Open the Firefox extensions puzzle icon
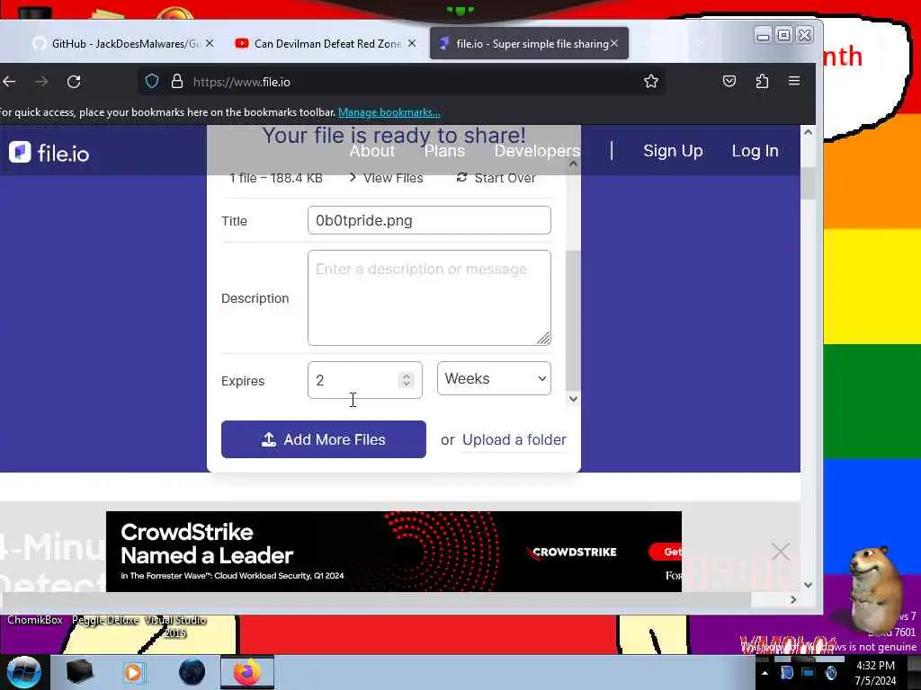Image resolution: width=921 pixels, height=690 pixels. pyautogui.click(x=762, y=81)
